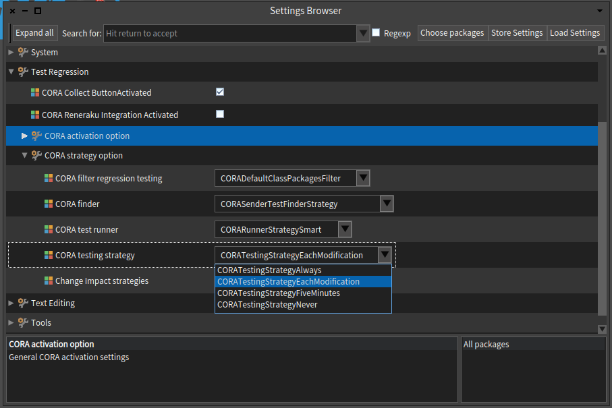Click the System group wrench icon
This screenshot has width=612, height=408.
pyautogui.click(x=23, y=53)
